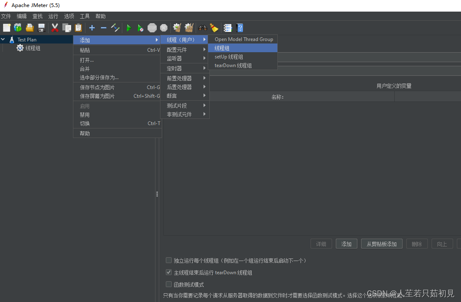461x302 pixels.
Task: Click the Toggle enable/disable icon
Action: pyautogui.click(x=115, y=28)
